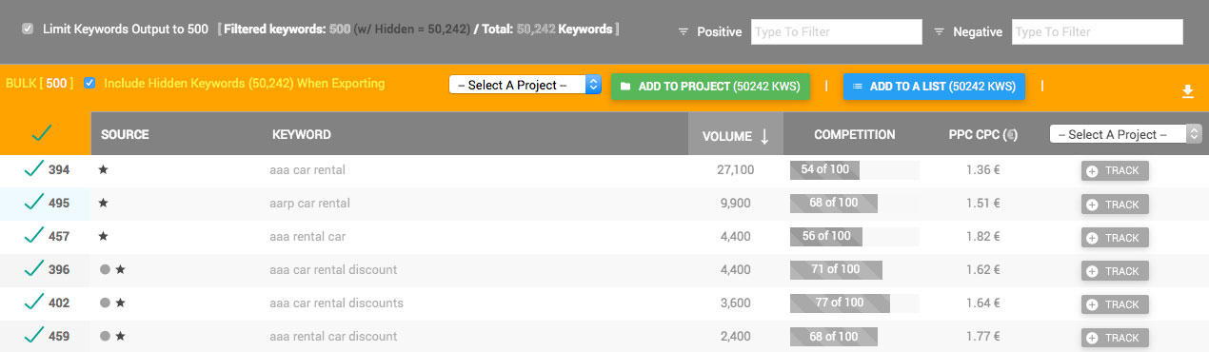Screen dimensions: 1209x352
Task: Click TRACK button for aaa car rental discounts
Action: (x=1115, y=304)
